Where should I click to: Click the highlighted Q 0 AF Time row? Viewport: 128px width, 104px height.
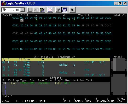(x=56, y=60)
